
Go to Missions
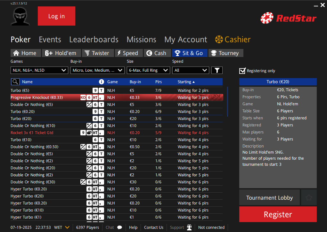[x=141, y=39]
